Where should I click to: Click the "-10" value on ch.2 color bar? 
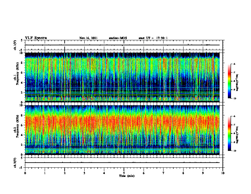coord(234,151)
